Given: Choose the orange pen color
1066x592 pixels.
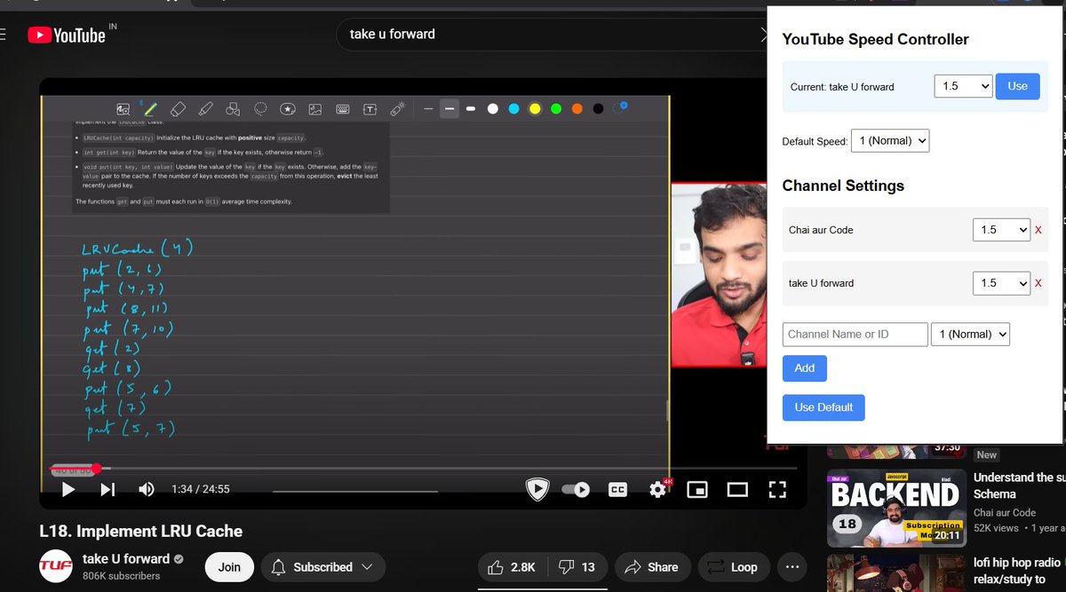Looking at the screenshot, I should pyautogui.click(x=577, y=109).
